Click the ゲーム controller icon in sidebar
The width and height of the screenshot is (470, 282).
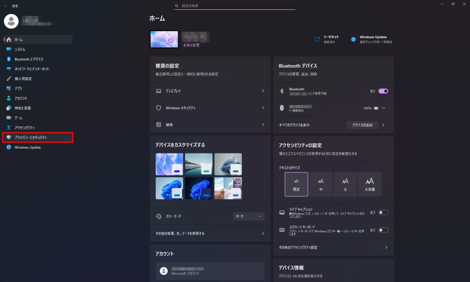pyautogui.click(x=9, y=118)
